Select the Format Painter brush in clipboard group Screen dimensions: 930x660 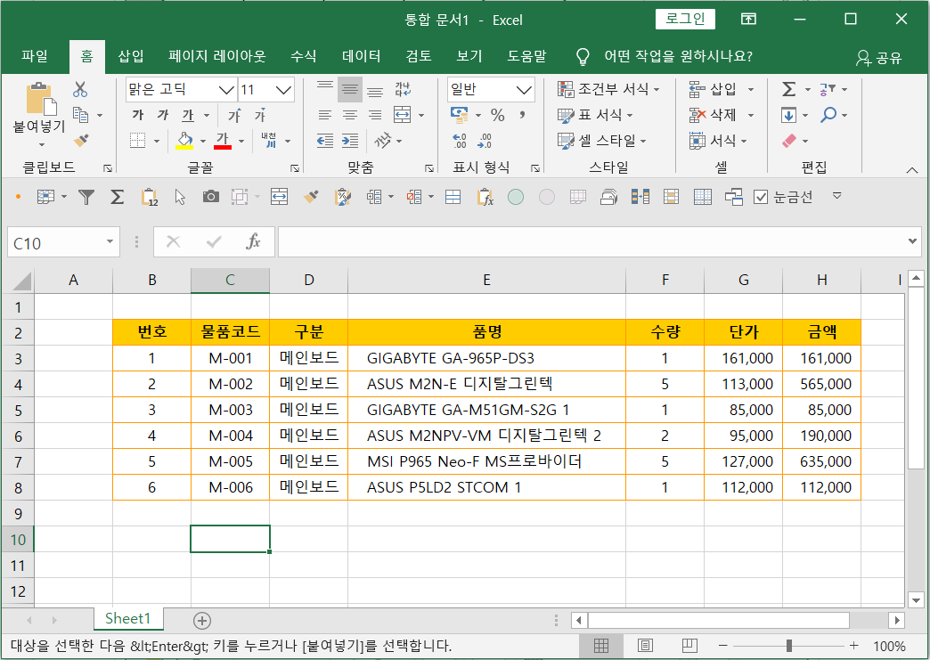[81, 141]
